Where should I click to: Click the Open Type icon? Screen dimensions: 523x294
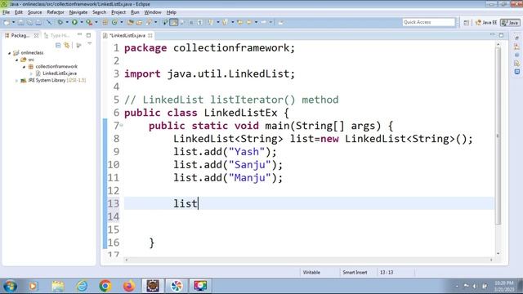131,22
